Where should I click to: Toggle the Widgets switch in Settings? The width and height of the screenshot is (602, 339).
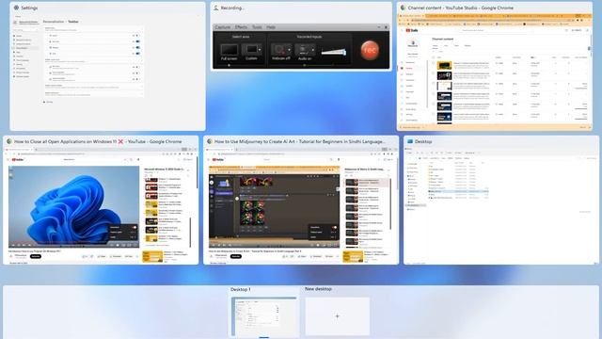138,47
